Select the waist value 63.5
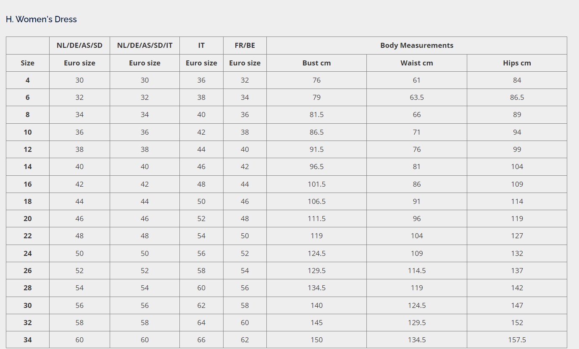 pos(416,97)
